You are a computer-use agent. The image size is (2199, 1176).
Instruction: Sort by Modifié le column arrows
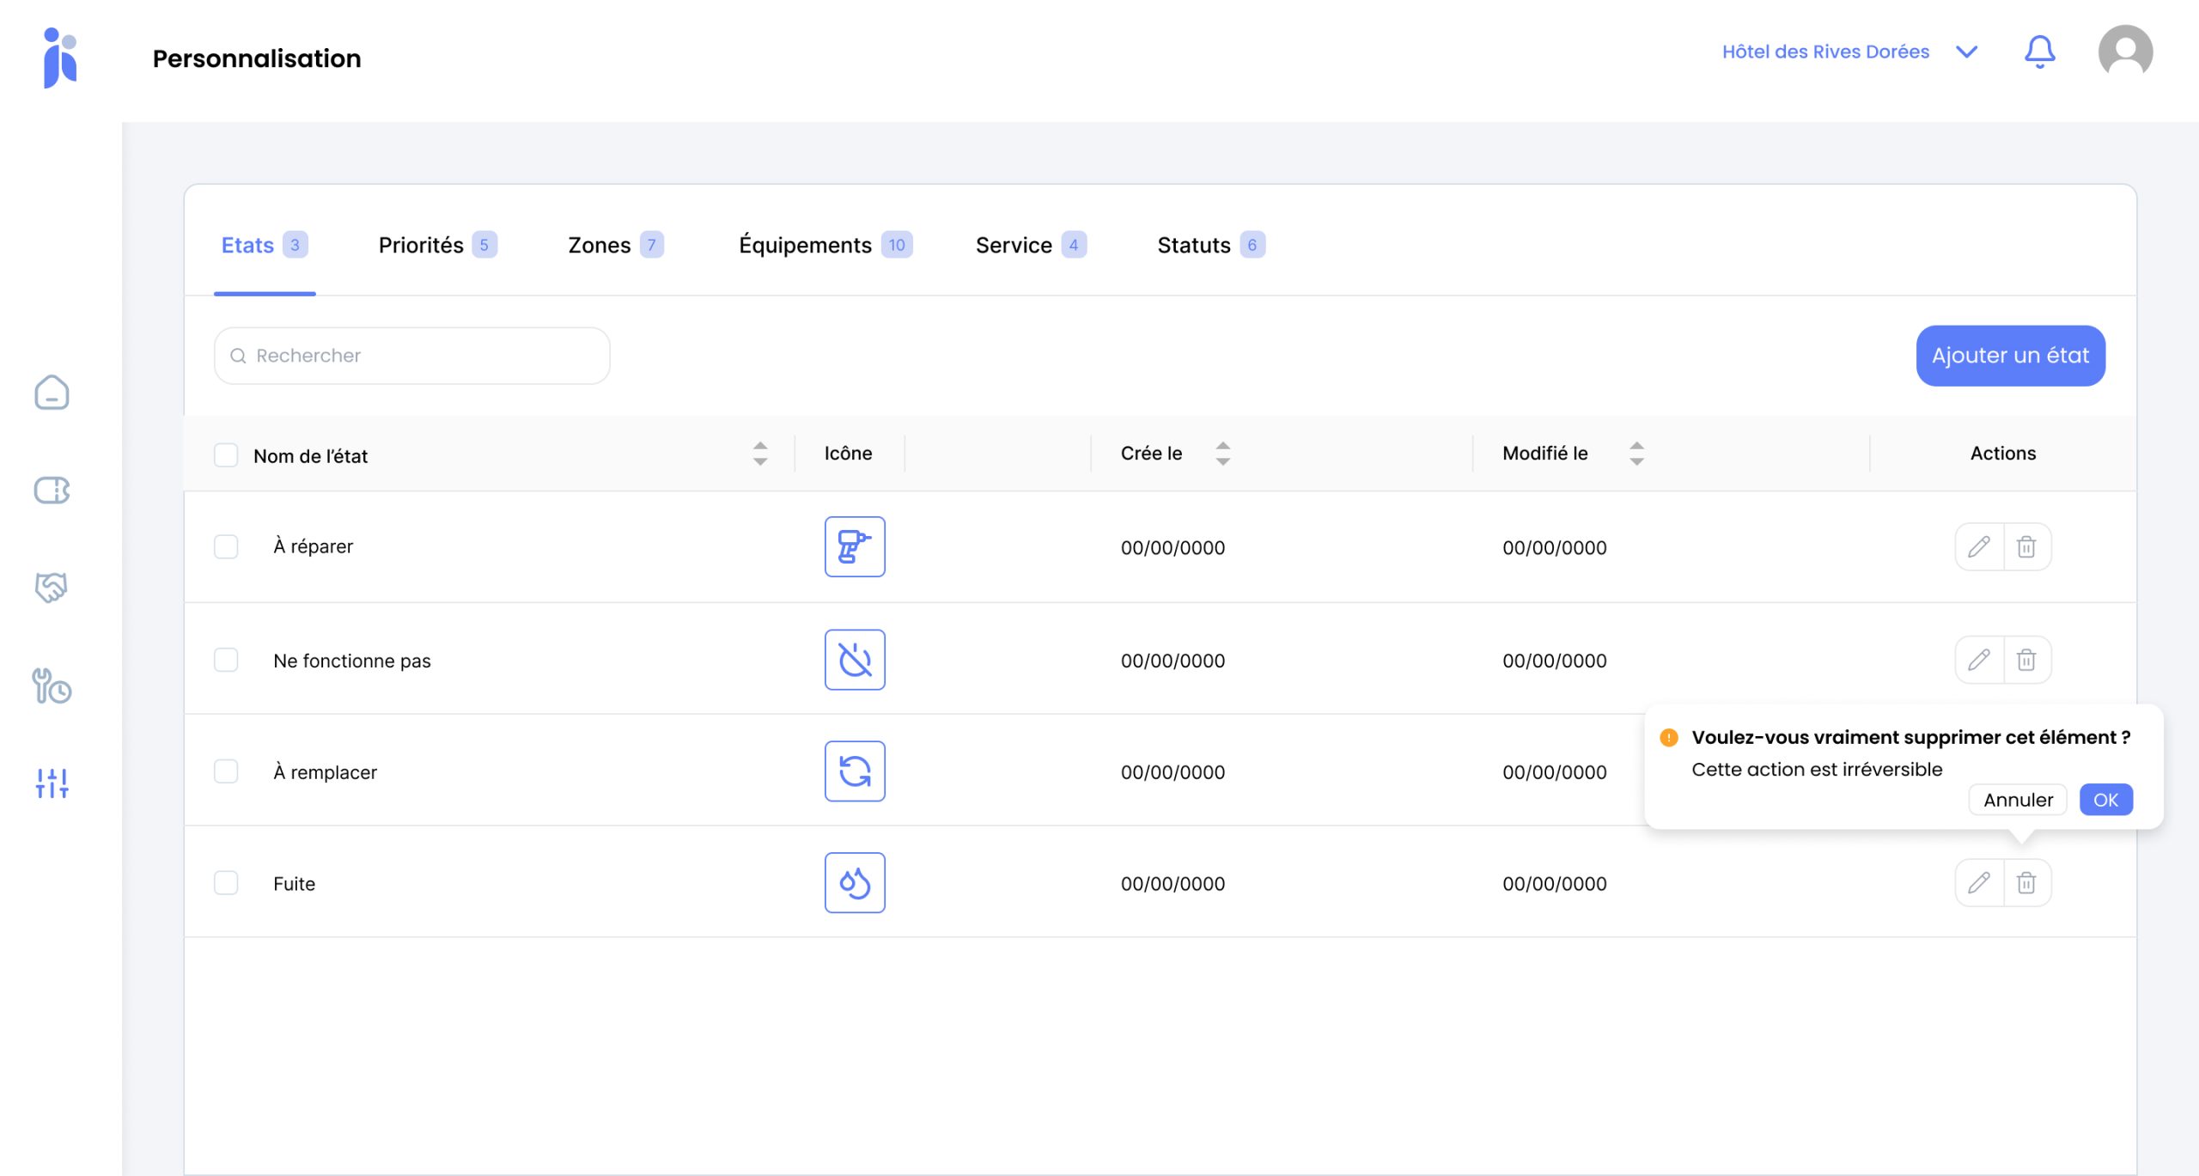(x=1636, y=454)
